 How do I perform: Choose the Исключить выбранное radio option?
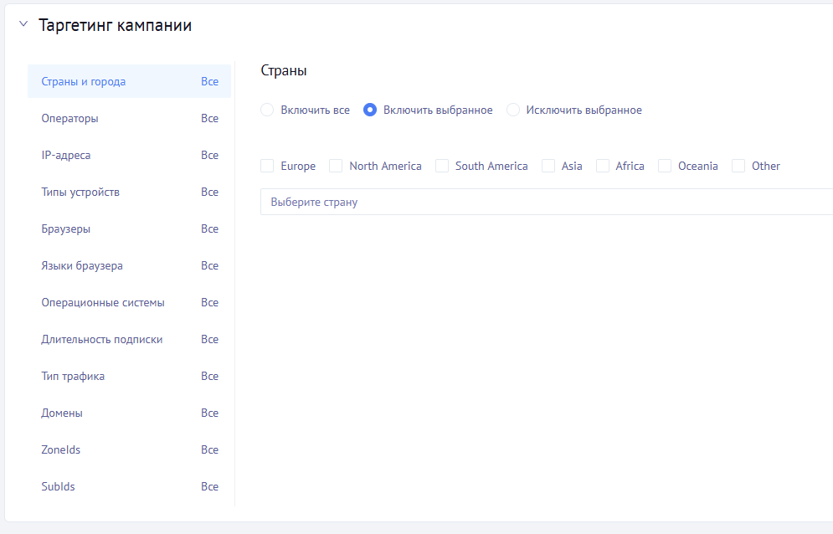(513, 110)
